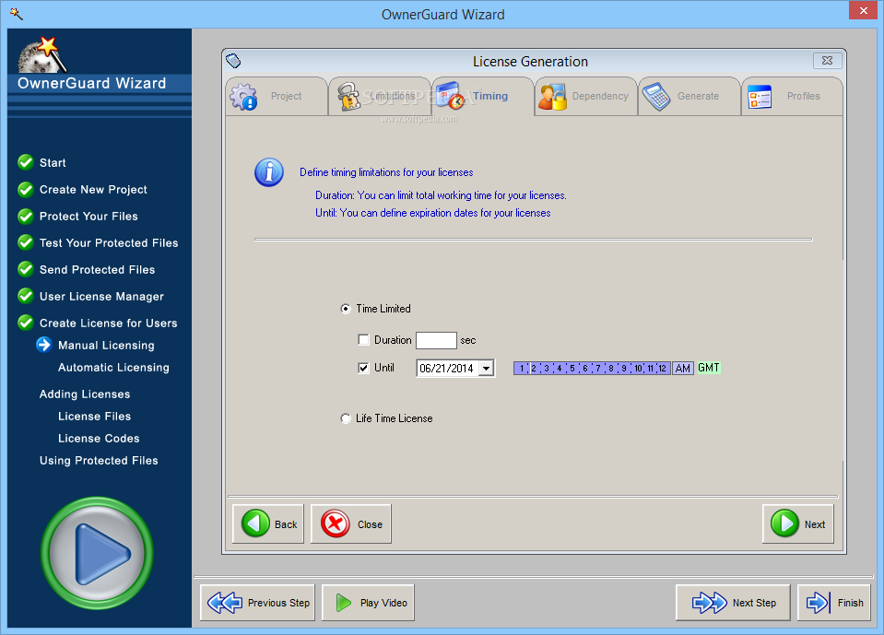Click the checkmark beside User License Manager

point(26,296)
